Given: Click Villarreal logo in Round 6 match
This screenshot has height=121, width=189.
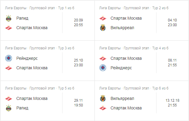Looking at the screenshot, I should point(103,98).
